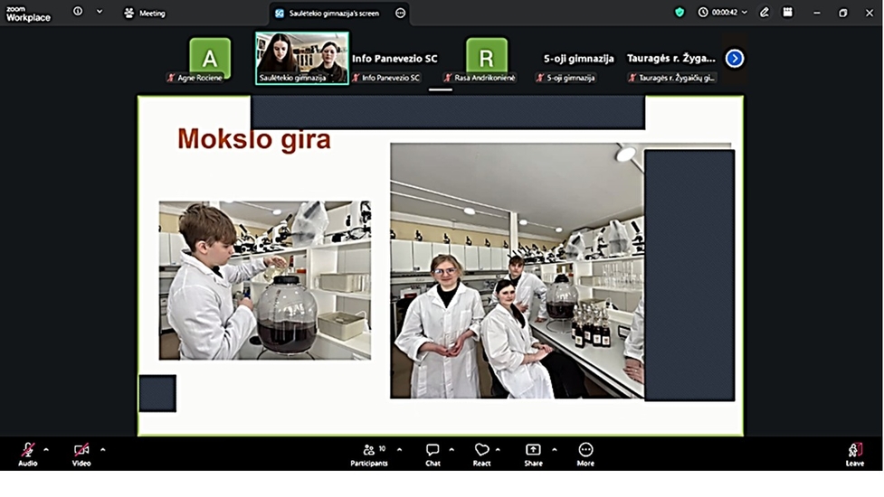Viewport: 884px width, 497px height.
Task: Turn on camera with Video button
Action: pos(81,451)
